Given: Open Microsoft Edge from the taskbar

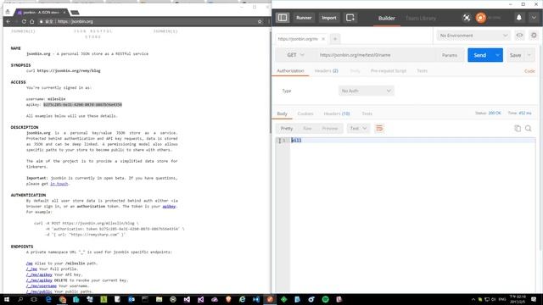Looking at the screenshot, I should [x=48, y=299].
